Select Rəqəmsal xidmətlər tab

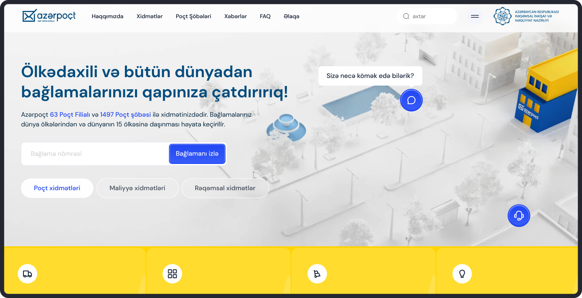(x=225, y=188)
